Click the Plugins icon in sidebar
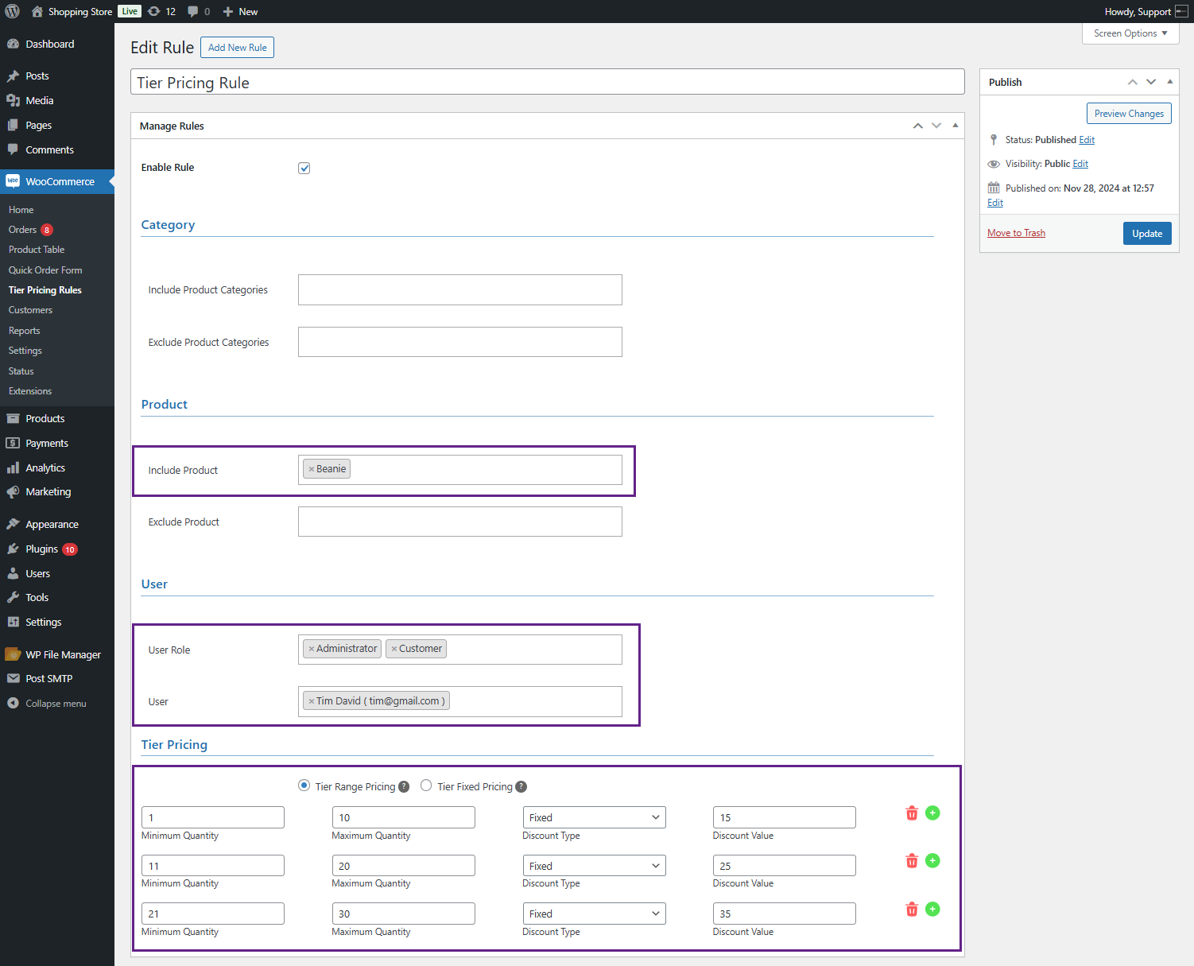 click(x=13, y=549)
